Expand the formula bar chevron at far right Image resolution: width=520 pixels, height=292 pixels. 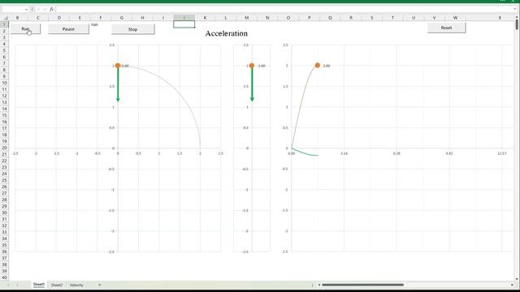(514, 9)
